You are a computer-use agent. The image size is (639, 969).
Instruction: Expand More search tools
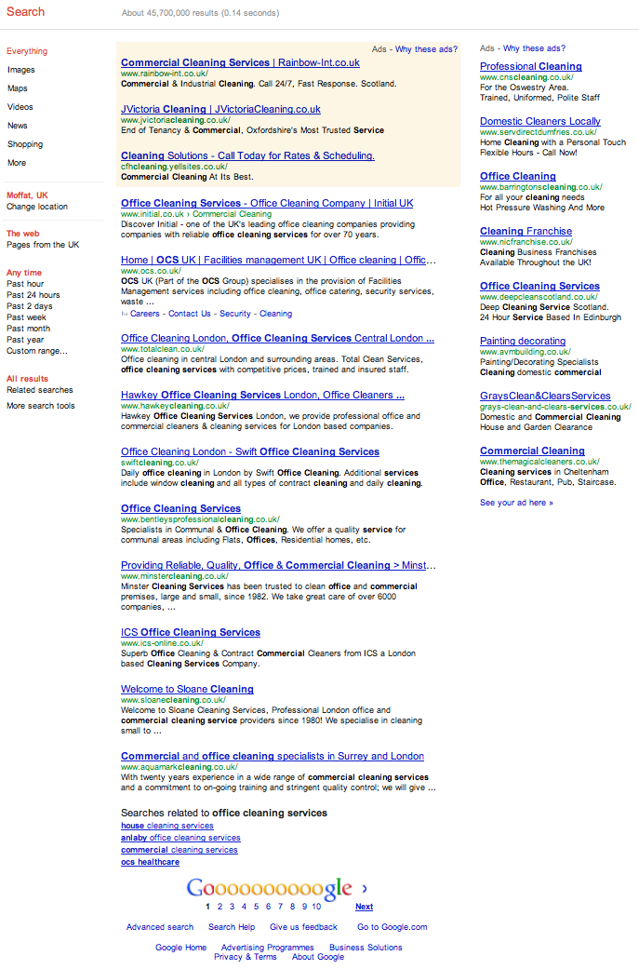pos(41,406)
